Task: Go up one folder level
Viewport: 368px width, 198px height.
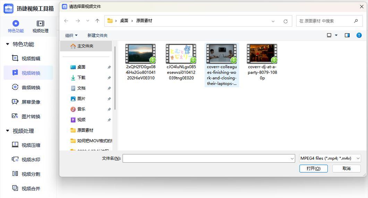Action: coord(97,21)
